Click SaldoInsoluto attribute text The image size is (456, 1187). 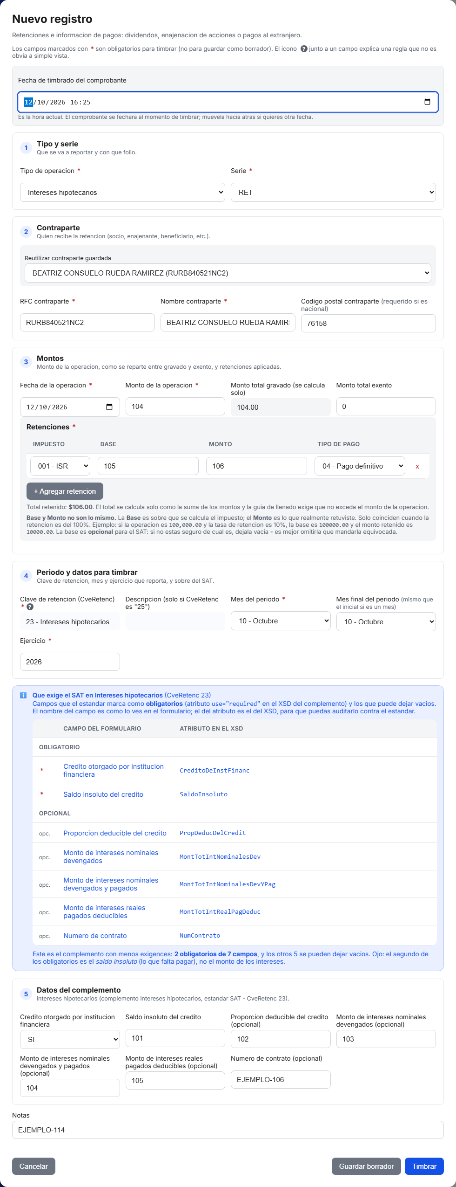[203, 794]
